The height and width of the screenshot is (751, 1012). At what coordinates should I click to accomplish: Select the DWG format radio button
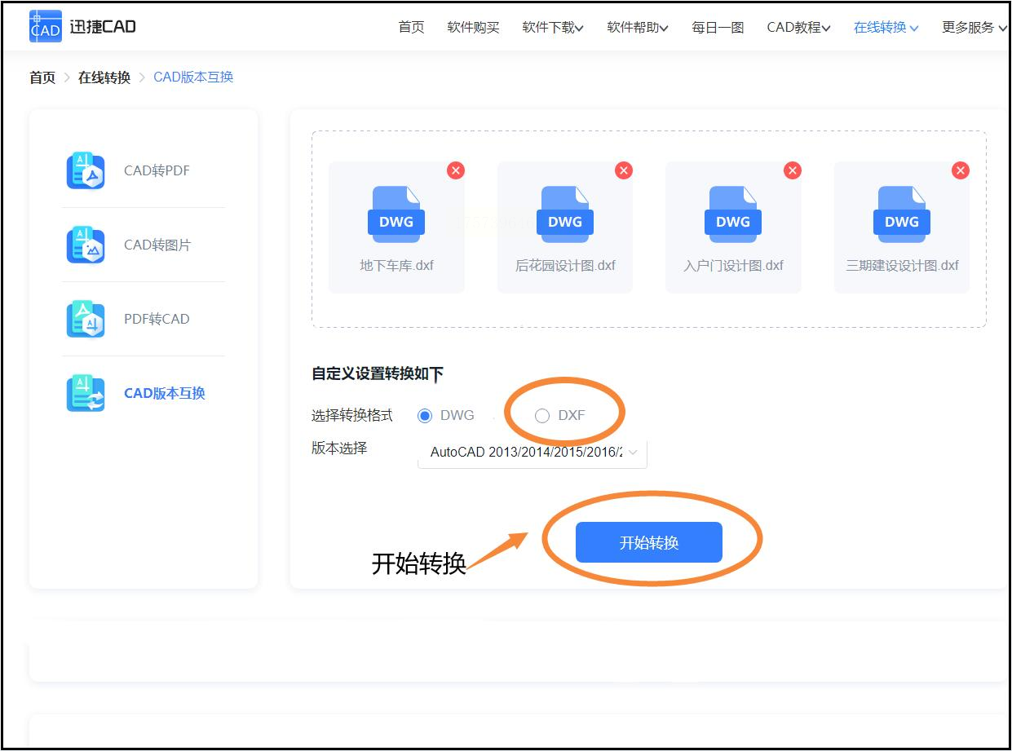click(425, 416)
